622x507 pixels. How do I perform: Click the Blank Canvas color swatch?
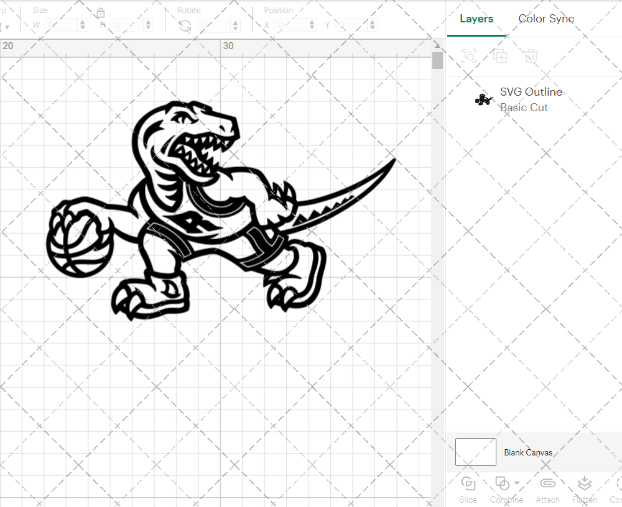(475, 452)
